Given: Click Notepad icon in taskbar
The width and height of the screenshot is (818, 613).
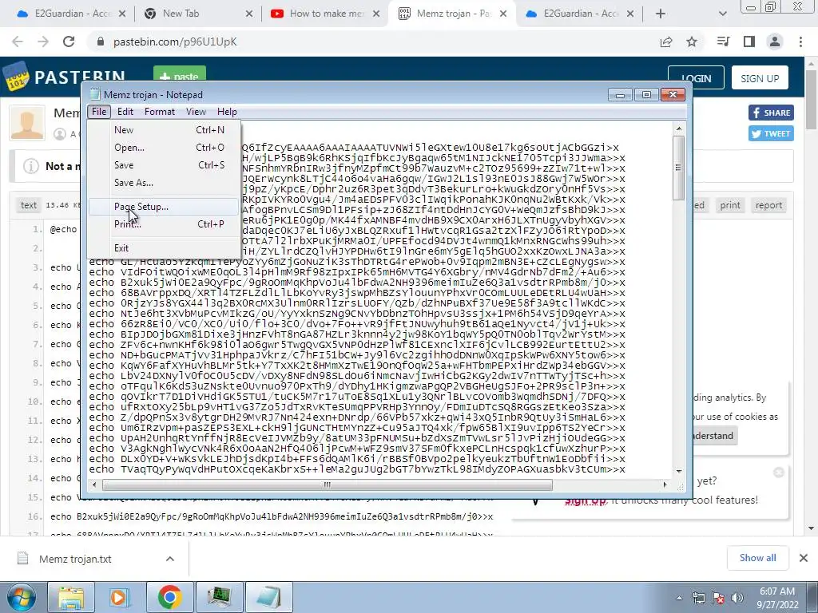Looking at the screenshot, I should [x=268, y=597].
